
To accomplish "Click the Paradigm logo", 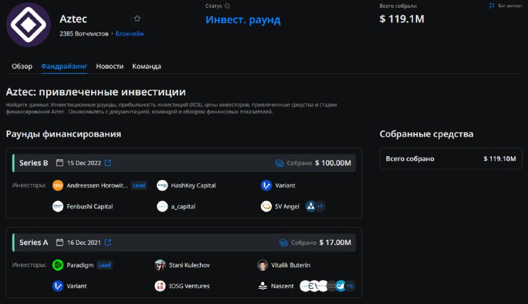I will [58, 265].
